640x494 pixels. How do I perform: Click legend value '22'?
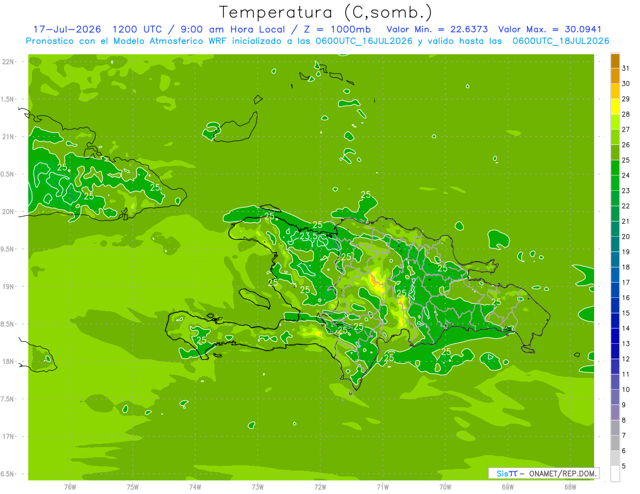coord(626,206)
